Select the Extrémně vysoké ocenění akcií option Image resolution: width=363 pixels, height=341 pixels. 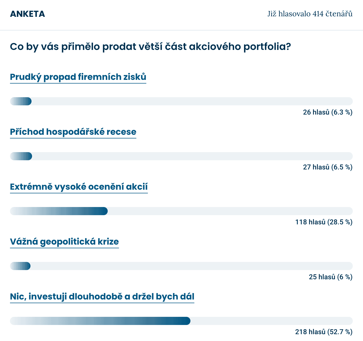[x=79, y=187]
